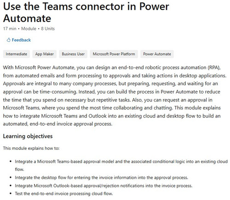Select the Outlook-based approval/rejection notifications objective
Viewport: 230px width, 200px height.
point(103,186)
